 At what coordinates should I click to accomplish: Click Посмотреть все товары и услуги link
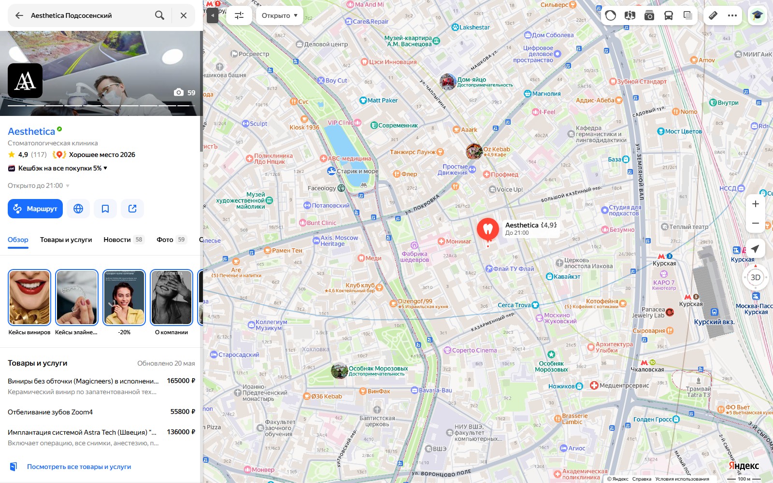pos(79,467)
